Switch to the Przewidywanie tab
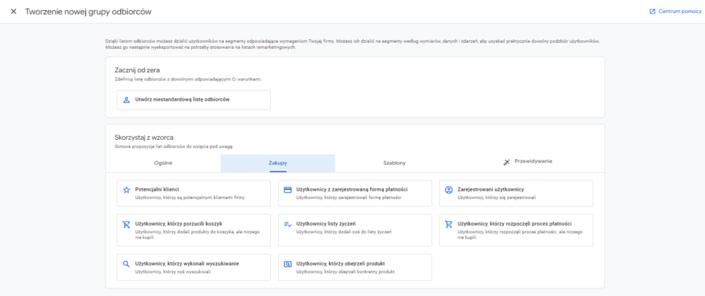The width and height of the screenshot is (705, 296). coord(528,162)
